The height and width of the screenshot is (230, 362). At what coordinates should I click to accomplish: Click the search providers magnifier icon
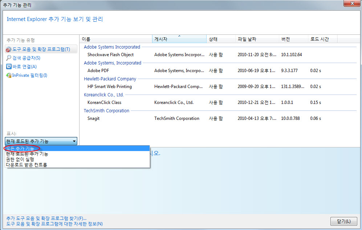(x=9, y=58)
